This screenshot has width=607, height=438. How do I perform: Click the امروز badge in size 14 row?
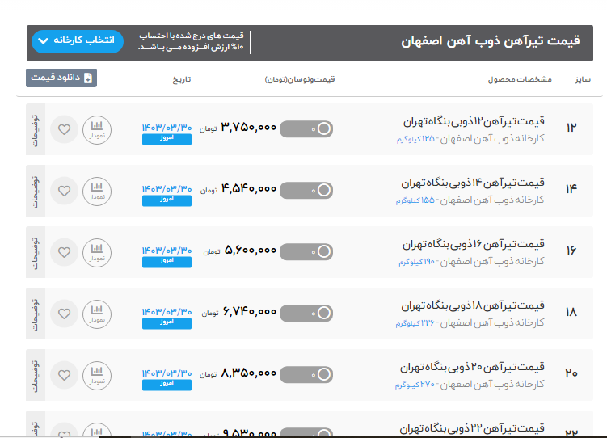167,200
